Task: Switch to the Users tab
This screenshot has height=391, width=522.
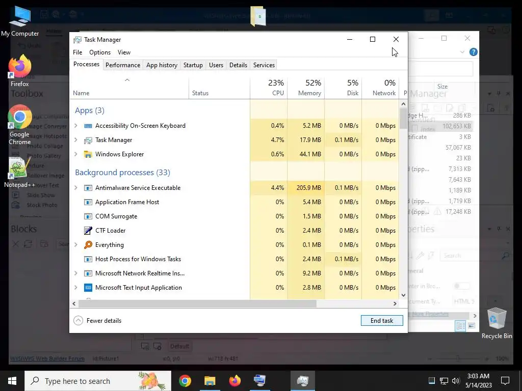Action: (216, 65)
